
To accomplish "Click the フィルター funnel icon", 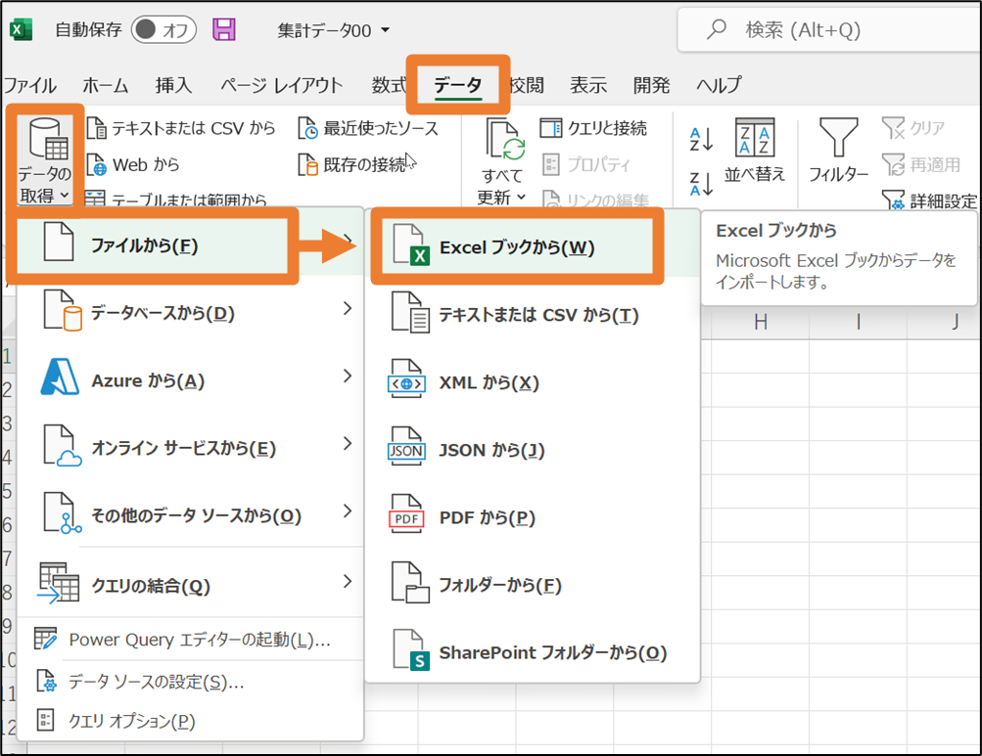I will click(x=839, y=138).
